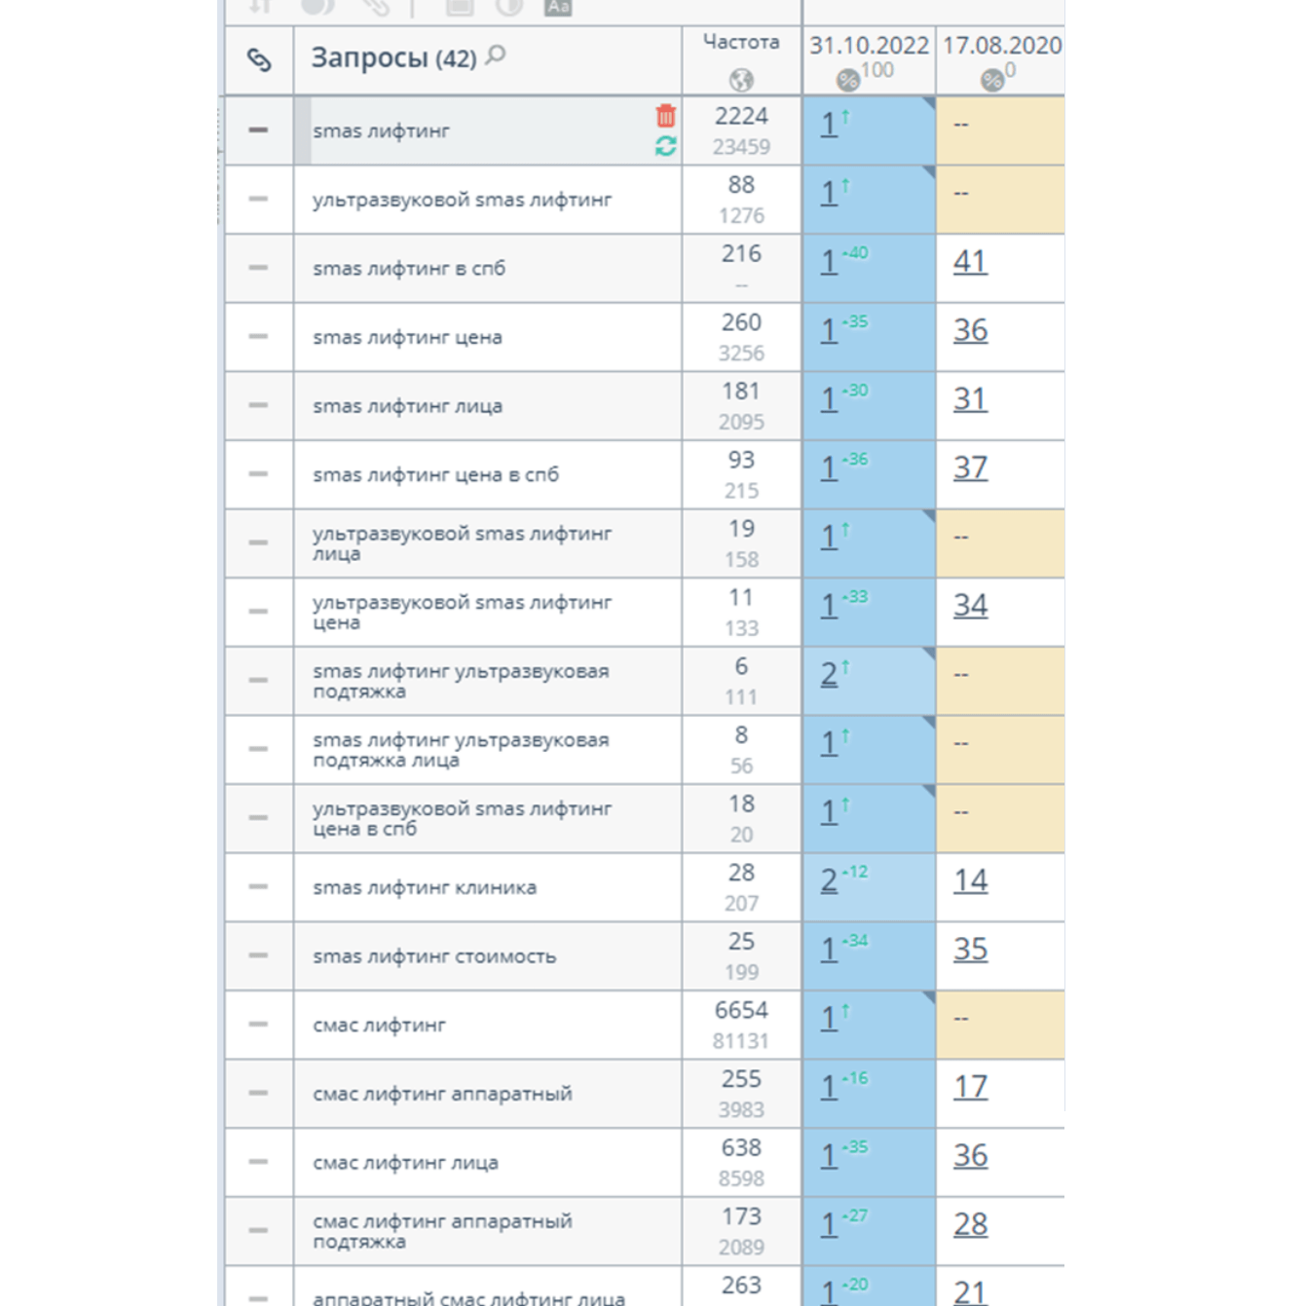The width and height of the screenshot is (1305, 1306).
Task: Click dash icon beside "smas лифтинг в спб"
Action: point(258,268)
